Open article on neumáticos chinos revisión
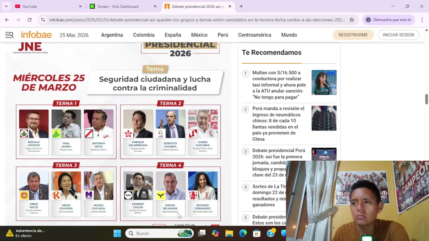Screen dimensions: 429x241 click(x=279, y=124)
